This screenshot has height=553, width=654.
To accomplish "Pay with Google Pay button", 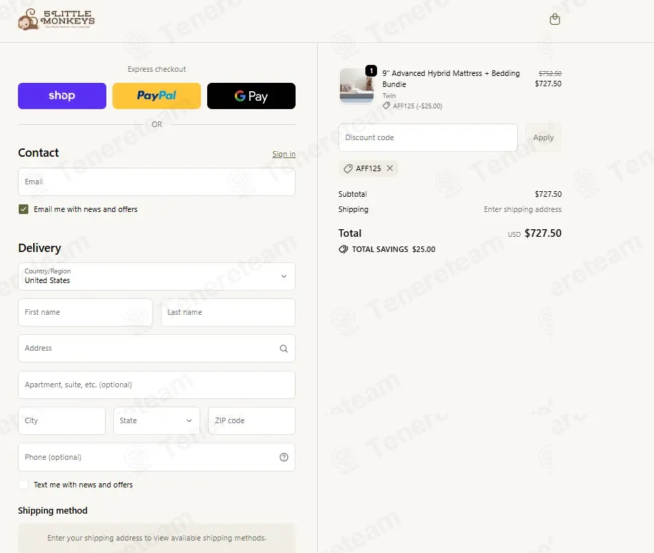I will [x=251, y=96].
